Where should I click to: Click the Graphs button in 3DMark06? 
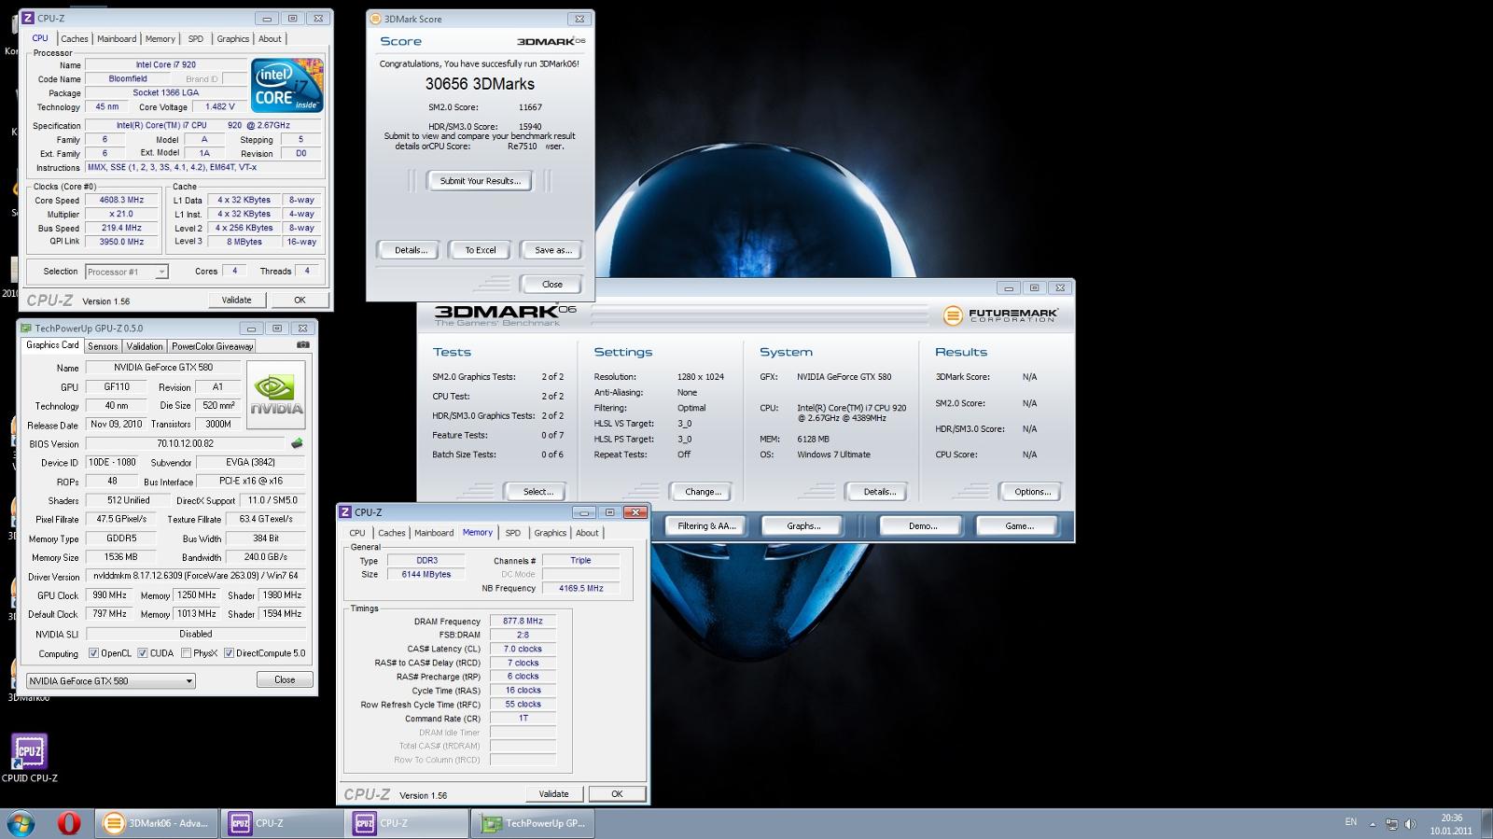click(802, 526)
